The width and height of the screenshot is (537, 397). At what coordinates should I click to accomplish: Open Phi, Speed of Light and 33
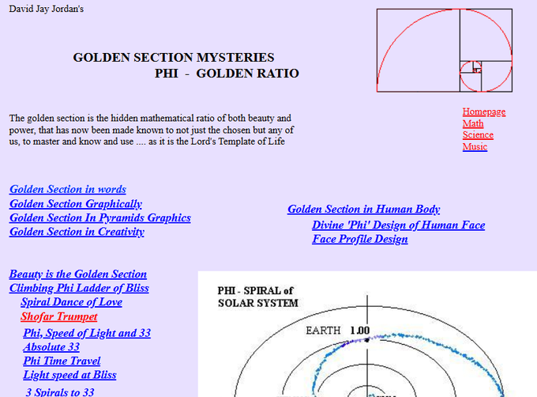click(87, 333)
